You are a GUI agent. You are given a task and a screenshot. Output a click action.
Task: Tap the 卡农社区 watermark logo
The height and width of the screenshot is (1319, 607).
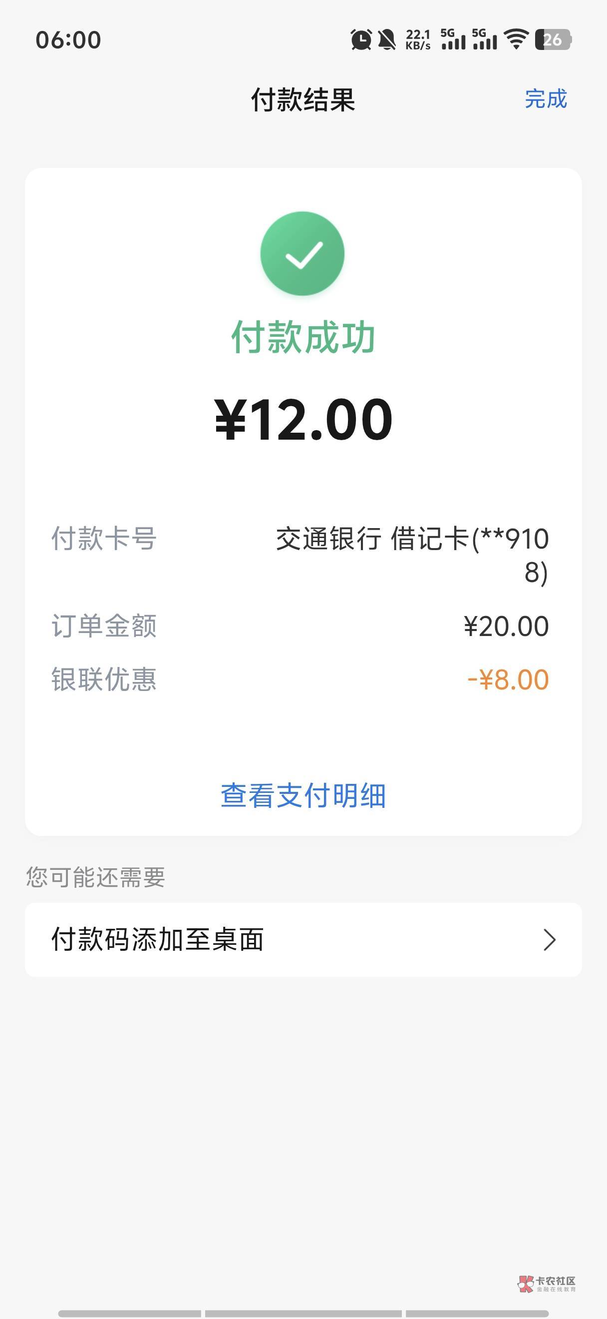[x=547, y=1283]
